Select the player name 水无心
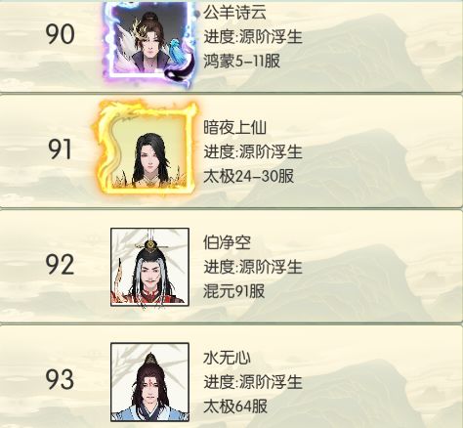The height and width of the screenshot is (428, 463). (x=227, y=358)
